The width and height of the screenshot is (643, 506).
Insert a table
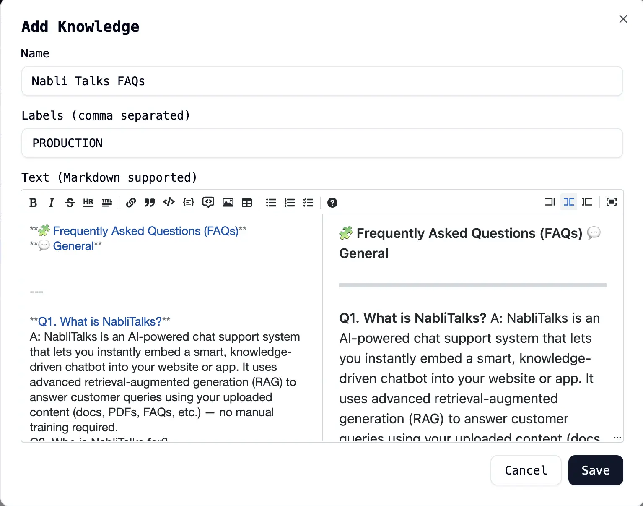(247, 203)
